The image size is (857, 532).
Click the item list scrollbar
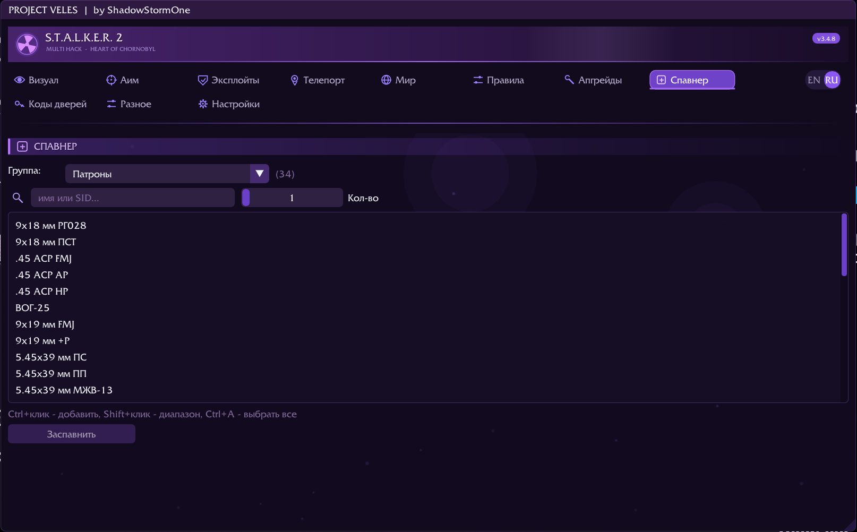[844, 245]
